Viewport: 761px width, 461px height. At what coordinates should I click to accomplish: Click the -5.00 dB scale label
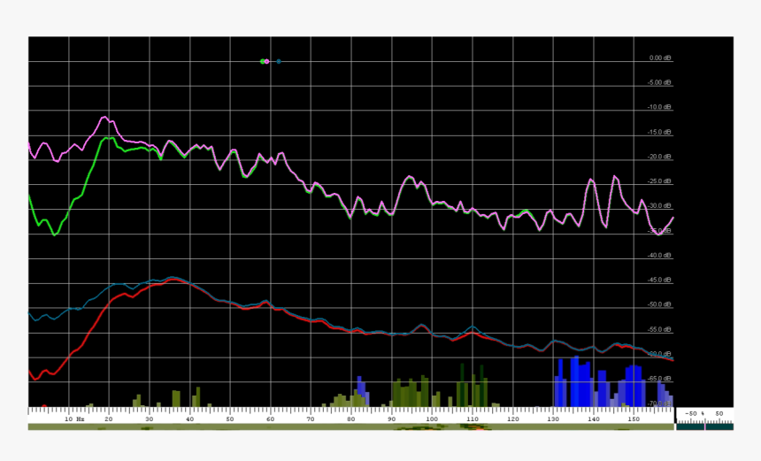click(659, 82)
